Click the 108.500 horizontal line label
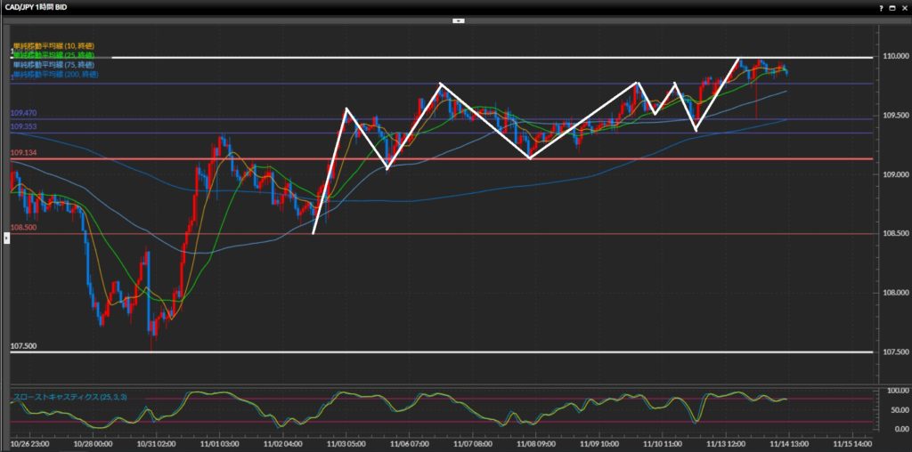The width and height of the screenshot is (912, 452). pyautogui.click(x=24, y=228)
